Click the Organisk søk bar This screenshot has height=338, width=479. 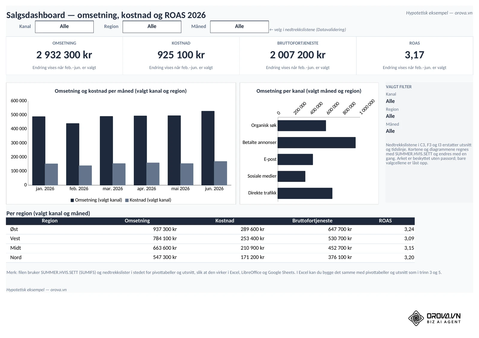coord(302,126)
